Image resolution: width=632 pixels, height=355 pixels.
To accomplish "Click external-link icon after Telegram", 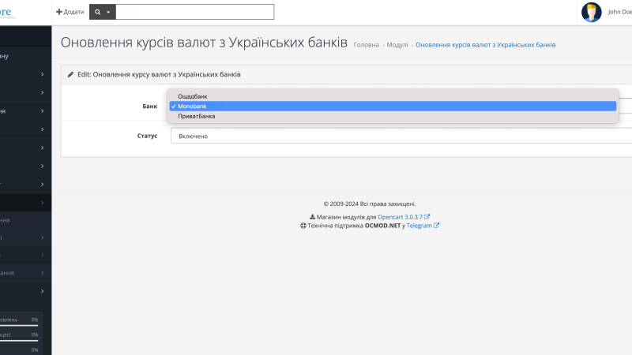I will pos(436,226).
